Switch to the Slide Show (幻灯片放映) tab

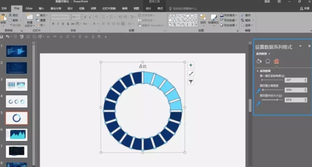click(x=109, y=8)
